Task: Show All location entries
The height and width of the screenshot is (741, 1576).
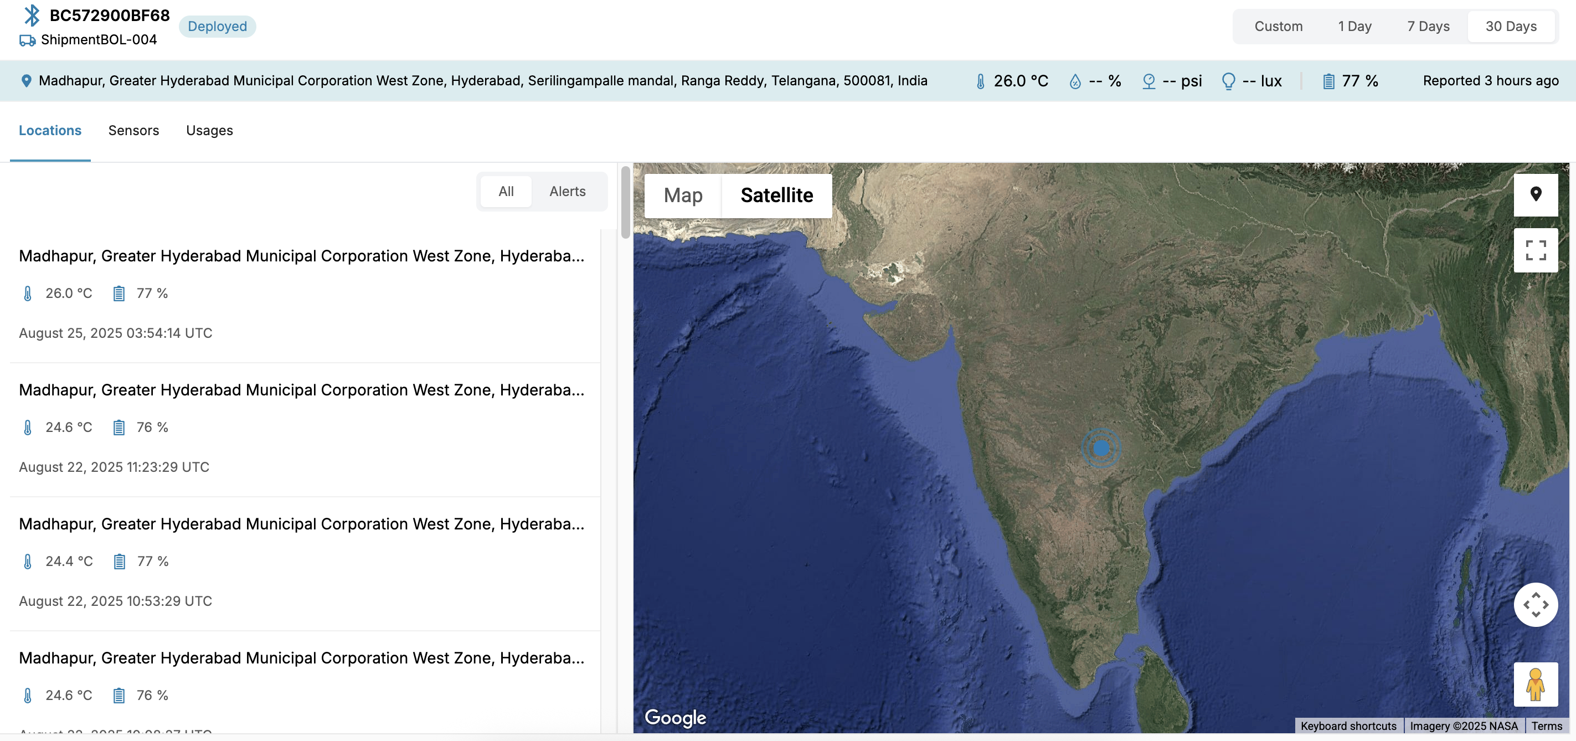Action: pos(506,192)
